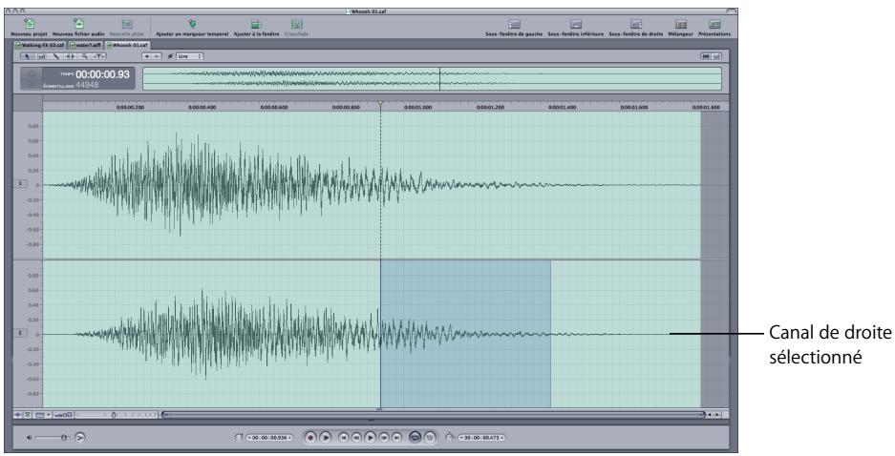Toggle the Sous-fenêtre de droite pane
This screenshot has width=895, height=456.
tap(636, 24)
